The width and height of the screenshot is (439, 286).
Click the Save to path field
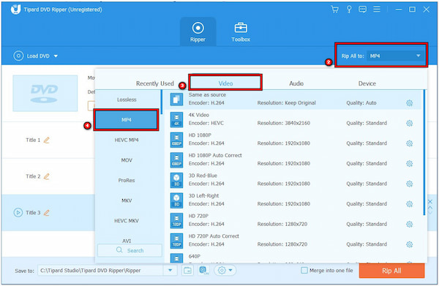pos(101,271)
